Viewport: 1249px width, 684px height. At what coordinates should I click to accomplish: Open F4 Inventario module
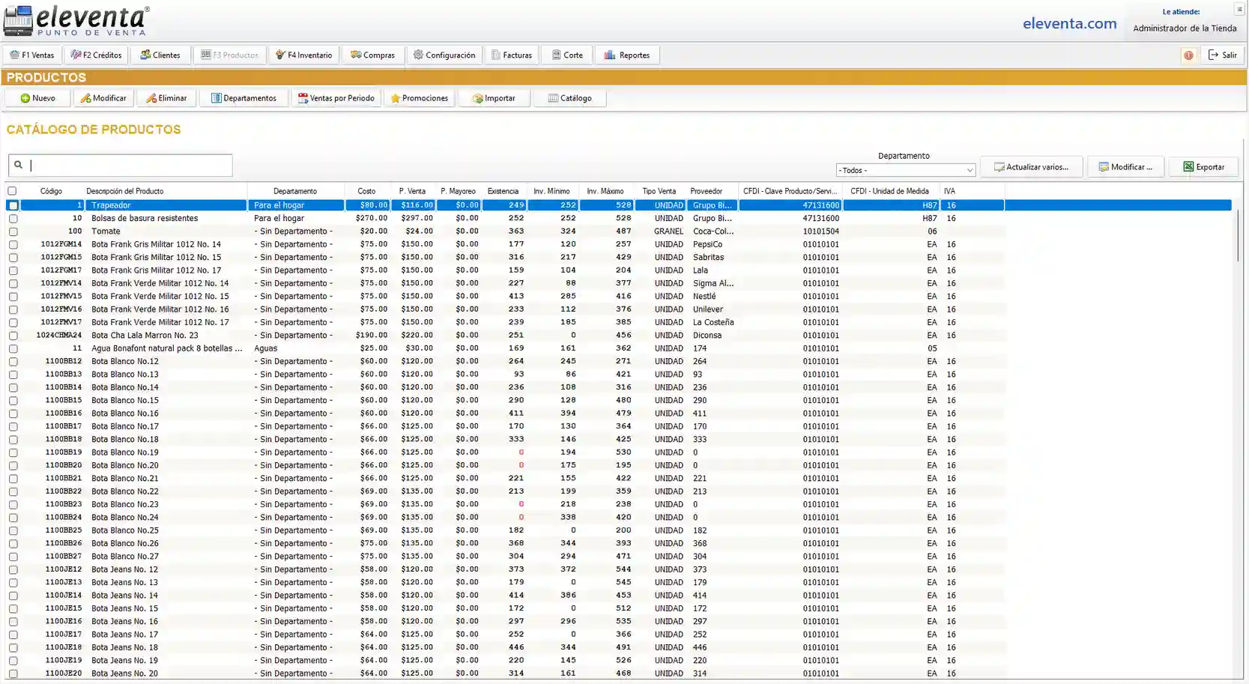(x=304, y=55)
